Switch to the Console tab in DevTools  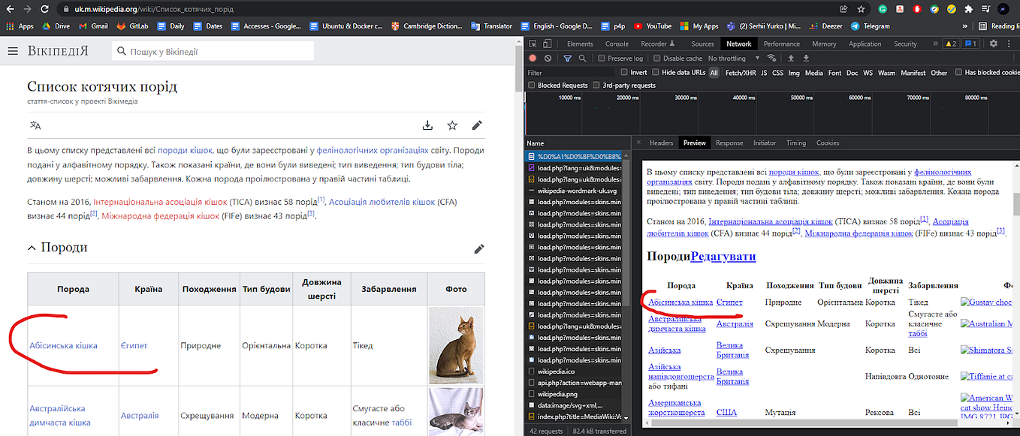617,44
